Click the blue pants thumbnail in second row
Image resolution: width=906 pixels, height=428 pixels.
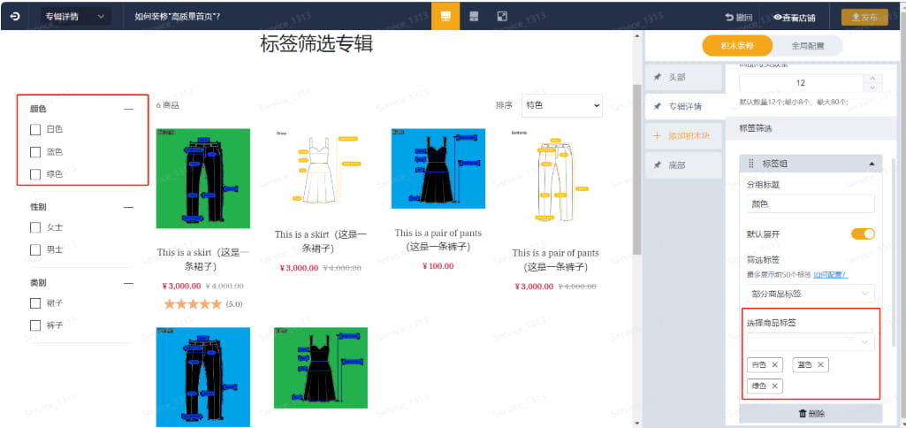202,377
